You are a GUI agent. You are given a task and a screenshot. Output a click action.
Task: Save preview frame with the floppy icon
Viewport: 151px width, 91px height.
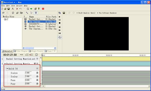(64, 13)
